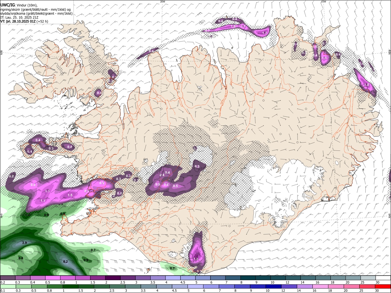Pick the pale grey snow swatch between 25 and 30
Viewport: 391px width, 293px height.
point(367,278)
